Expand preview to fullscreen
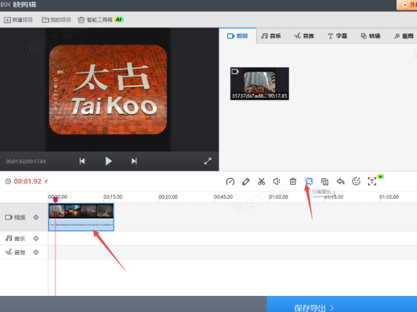 (x=207, y=161)
